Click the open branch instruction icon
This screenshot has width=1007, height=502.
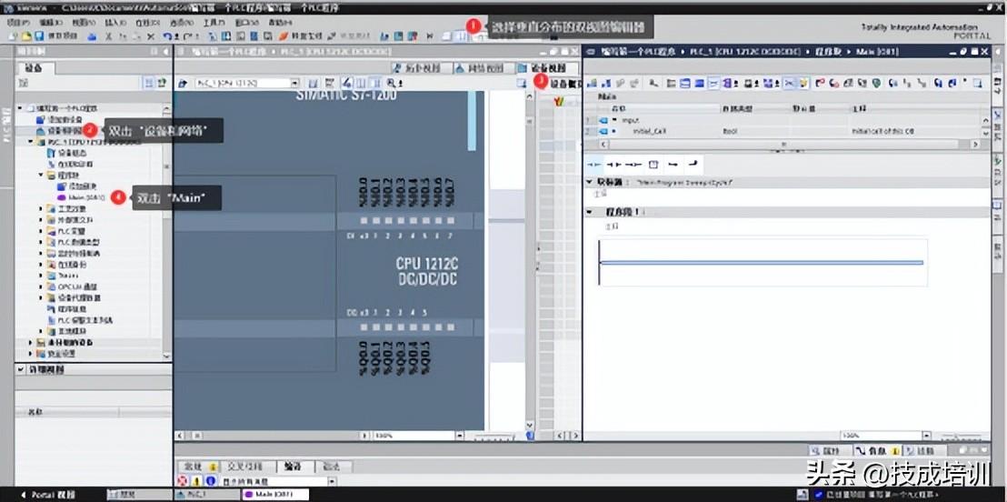(673, 165)
